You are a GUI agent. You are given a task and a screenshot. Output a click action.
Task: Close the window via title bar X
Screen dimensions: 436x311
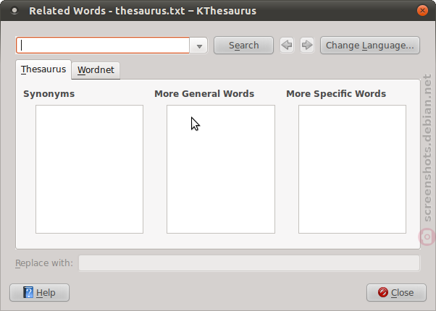coord(422,11)
